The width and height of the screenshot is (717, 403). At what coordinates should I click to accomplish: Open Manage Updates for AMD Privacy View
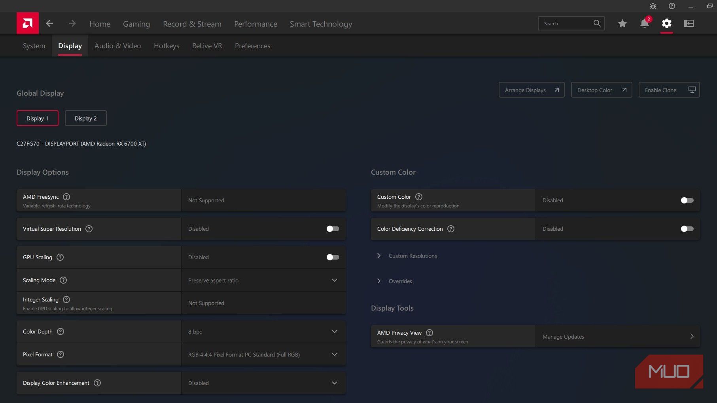pyautogui.click(x=618, y=336)
